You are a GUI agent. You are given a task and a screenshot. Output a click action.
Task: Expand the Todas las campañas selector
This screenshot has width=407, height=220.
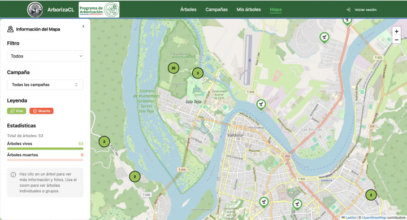pyautogui.click(x=45, y=85)
